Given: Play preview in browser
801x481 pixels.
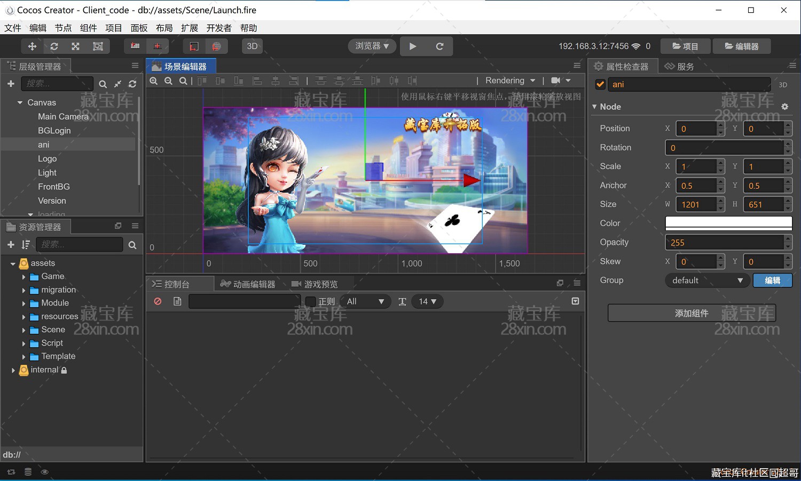Looking at the screenshot, I should point(413,46).
